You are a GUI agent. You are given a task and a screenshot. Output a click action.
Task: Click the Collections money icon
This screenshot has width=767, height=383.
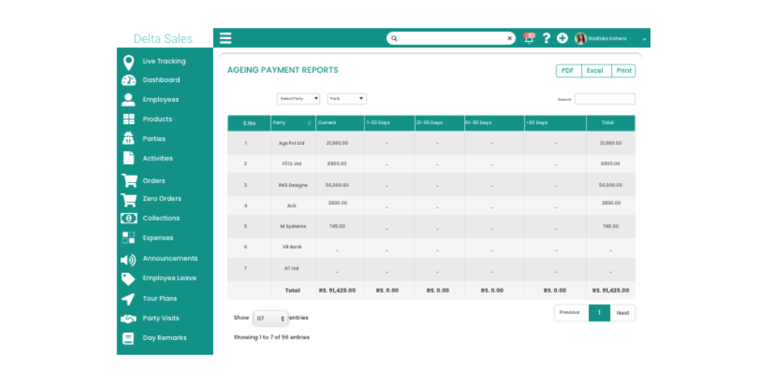[x=129, y=218]
